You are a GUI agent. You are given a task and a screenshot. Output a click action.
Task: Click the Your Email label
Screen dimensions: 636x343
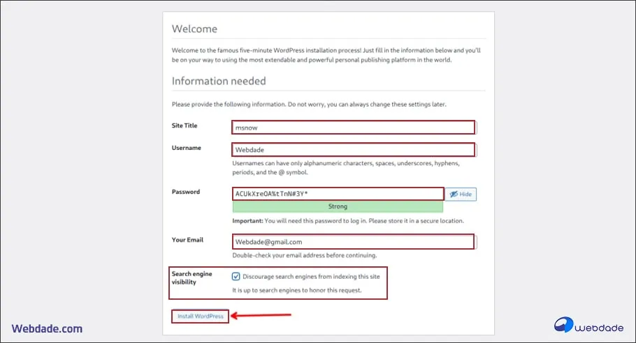click(x=187, y=240)
